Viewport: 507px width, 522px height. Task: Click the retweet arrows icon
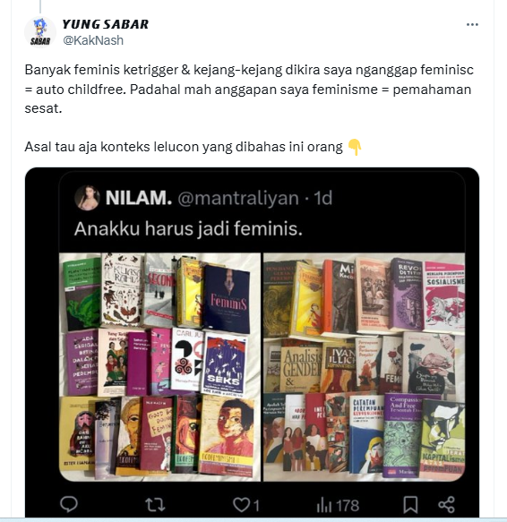[x=155, y=505]
